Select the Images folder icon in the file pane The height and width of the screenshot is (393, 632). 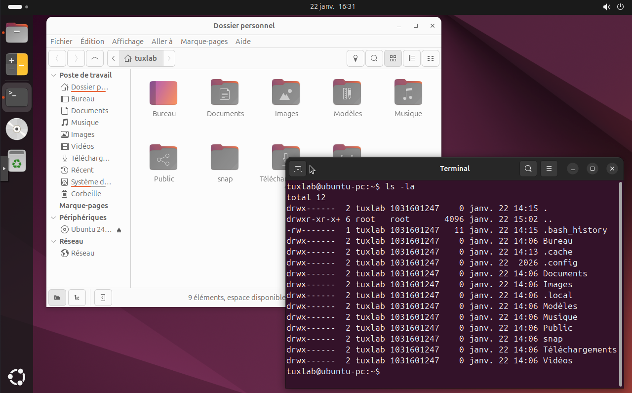coord(286,92)
